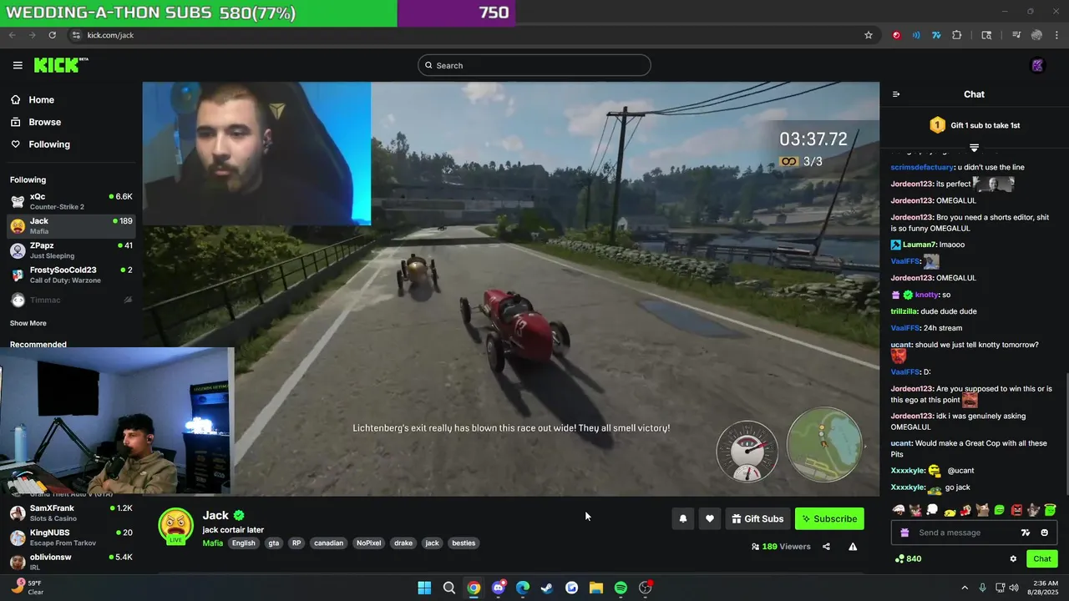This screenshot has height=601, width=1069.
Task: Select ZPapz channel in Following list
Action: 71,250
